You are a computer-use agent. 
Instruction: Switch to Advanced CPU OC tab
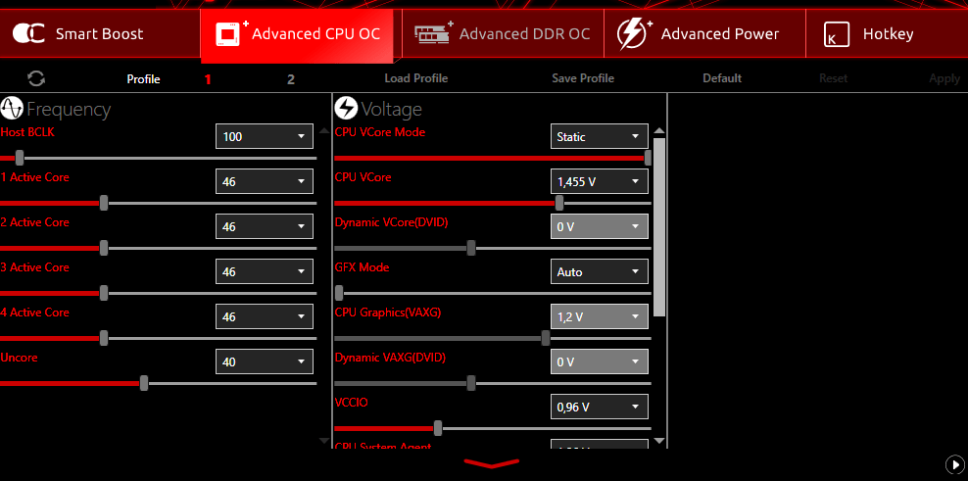[x=297, y=34]
